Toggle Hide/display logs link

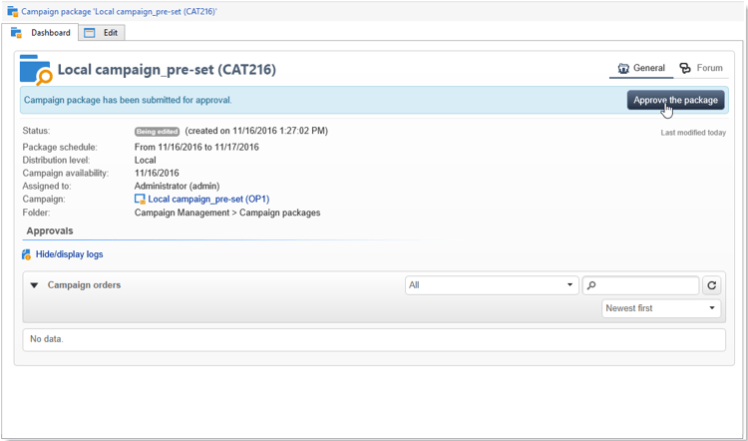click(x=69, y=254)
